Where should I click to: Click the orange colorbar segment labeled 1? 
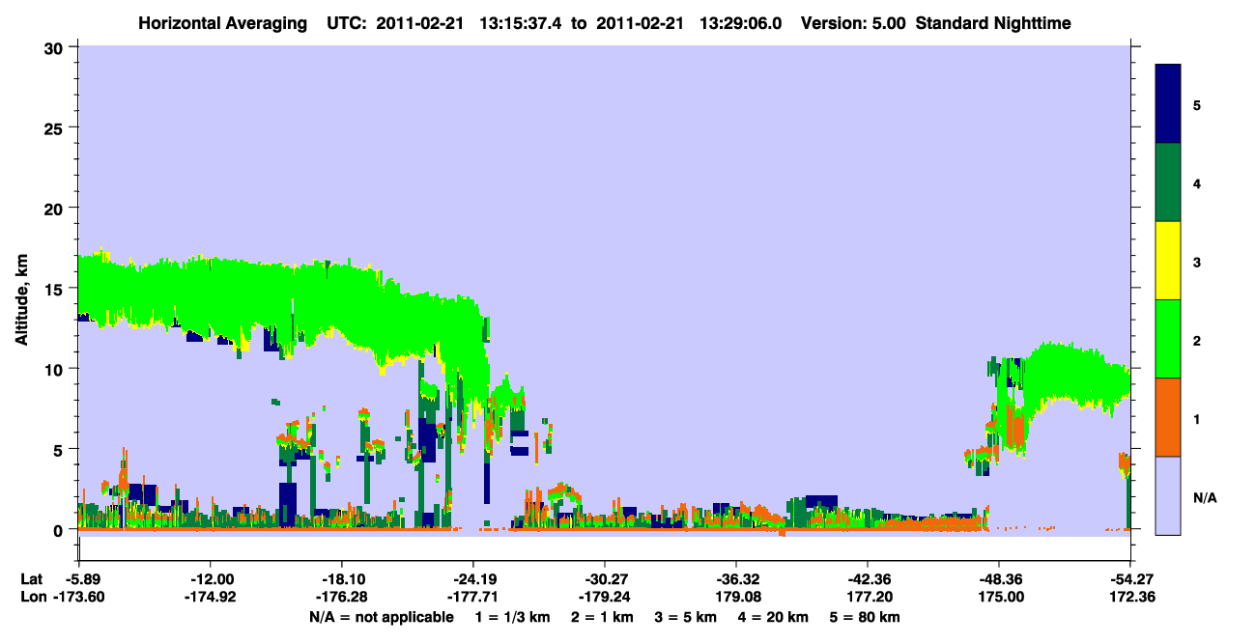(1168, 417)
